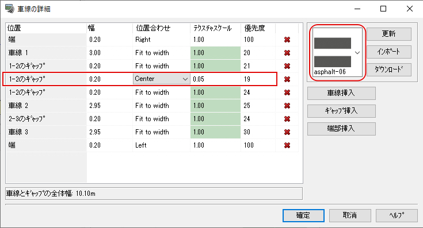The width and height of the screenshot is (423, 228).
Task: Select the 車線 1 texture scale cell
Action: point(215,53)
